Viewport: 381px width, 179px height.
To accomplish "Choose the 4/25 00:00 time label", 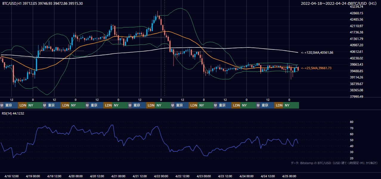I will (x=289, y=176).
